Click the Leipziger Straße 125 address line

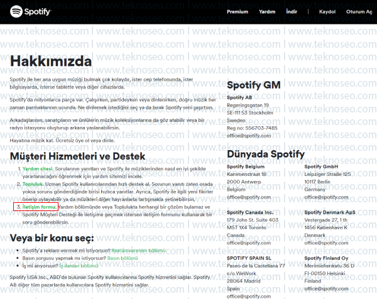click(x=327, y=174)
